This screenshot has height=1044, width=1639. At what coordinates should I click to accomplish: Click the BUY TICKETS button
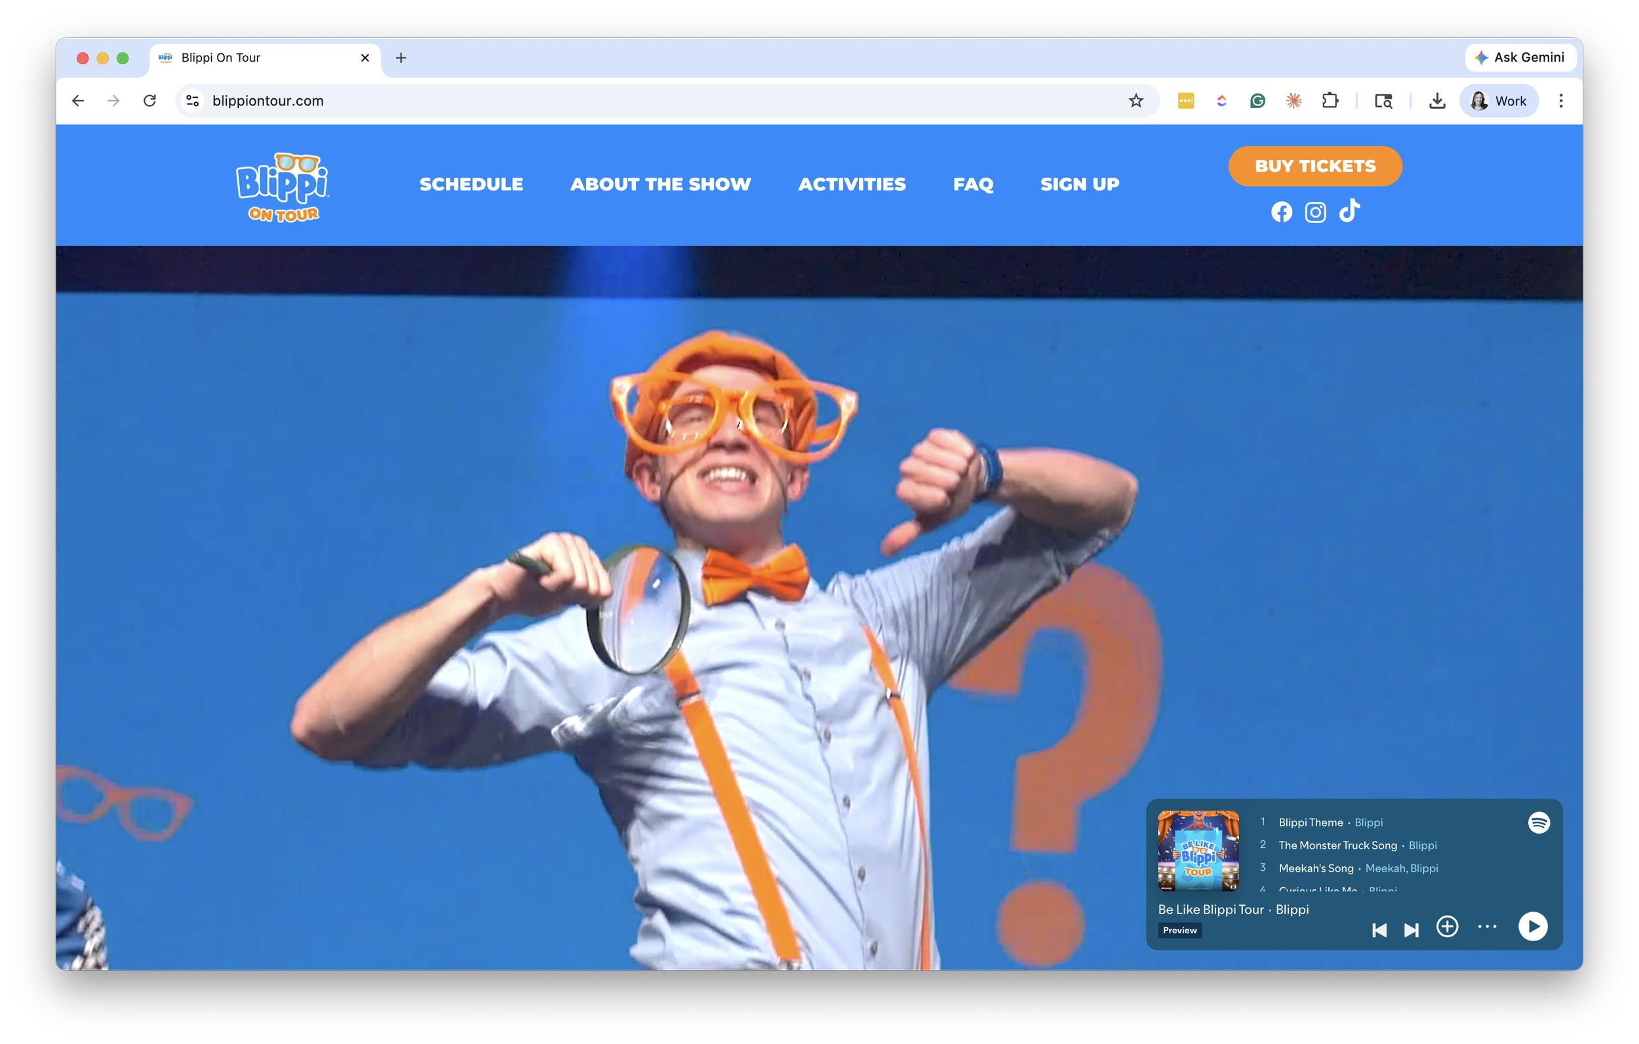(x=1314, y=166)
